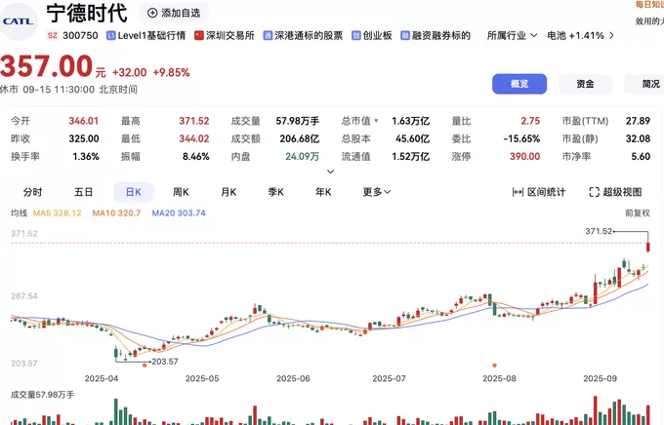Screen dimensions: 664x425
Task: Click MA5 328.12 indicator label
Action: [58, 213]
